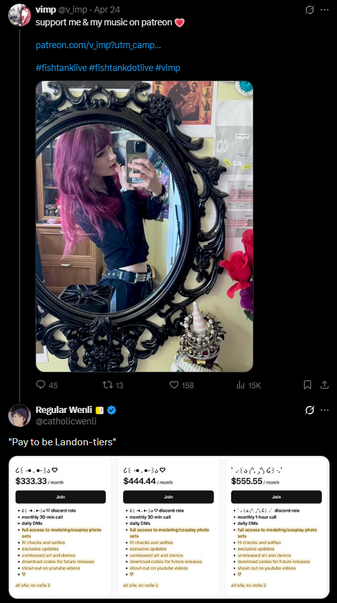
Task: Click the reply icon showing 45 comments
Action: 40,384
